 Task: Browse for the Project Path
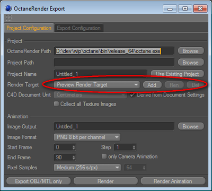pyautogui.click(x=191, y=63)
